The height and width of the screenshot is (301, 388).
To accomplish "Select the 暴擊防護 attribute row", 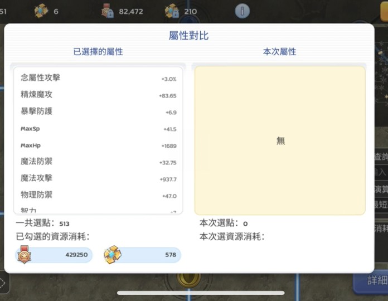I will tap(98, 111).
